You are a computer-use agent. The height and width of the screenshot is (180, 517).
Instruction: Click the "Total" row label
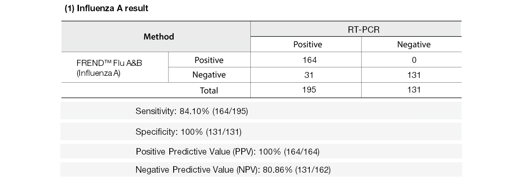(x=209, y=90)
